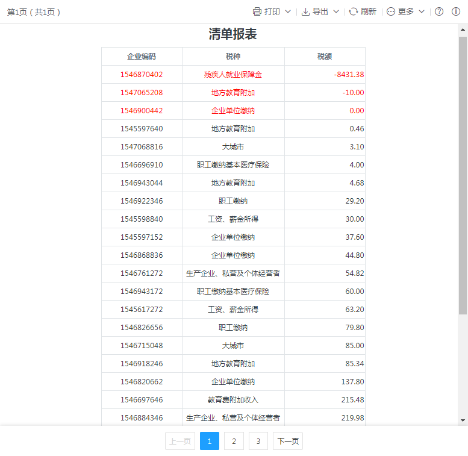Click the refresh arrows icon
The image size is (468, 456).
point(354,11)
